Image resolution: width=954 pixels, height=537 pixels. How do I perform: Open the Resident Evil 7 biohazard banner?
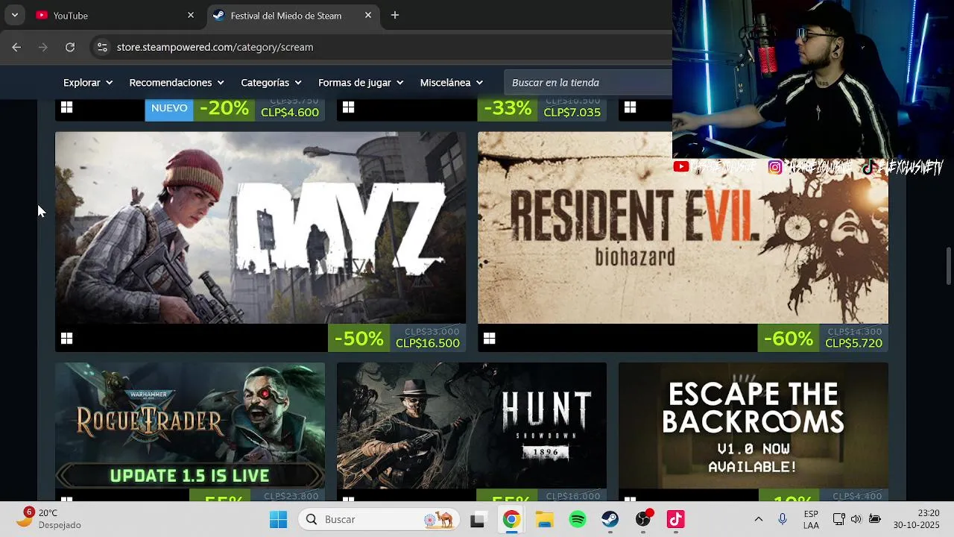click(683, 240)
